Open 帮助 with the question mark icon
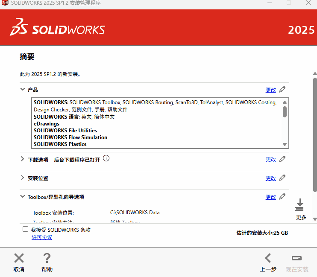The height and width of the screenshot is (277, 317). [x=47, y=258]
